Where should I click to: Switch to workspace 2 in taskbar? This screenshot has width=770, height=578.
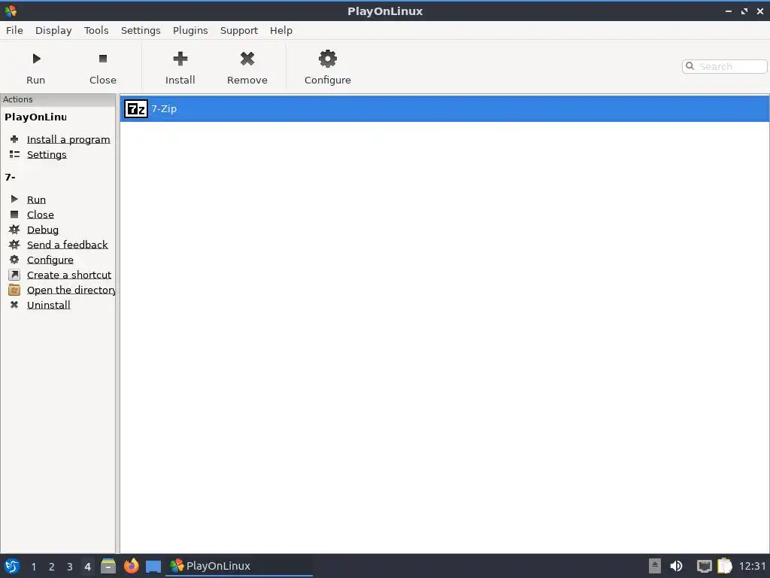[52, 567]
